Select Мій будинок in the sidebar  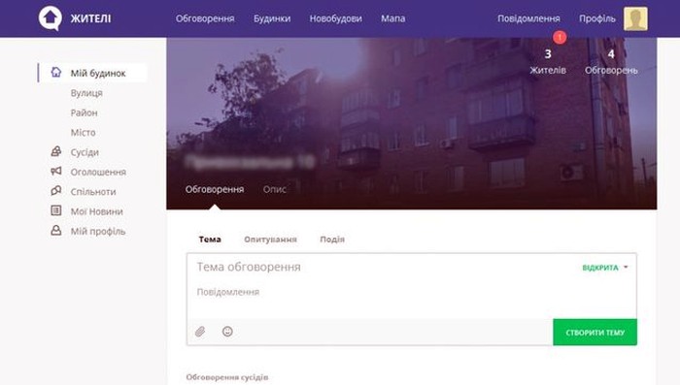(93, 73)
